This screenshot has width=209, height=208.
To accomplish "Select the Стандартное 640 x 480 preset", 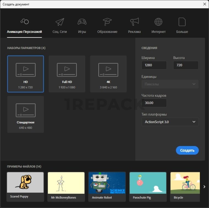I will [x=26, y=114].
